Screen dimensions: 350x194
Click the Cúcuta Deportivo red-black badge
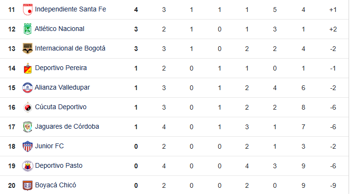click(x=28, y=107)
